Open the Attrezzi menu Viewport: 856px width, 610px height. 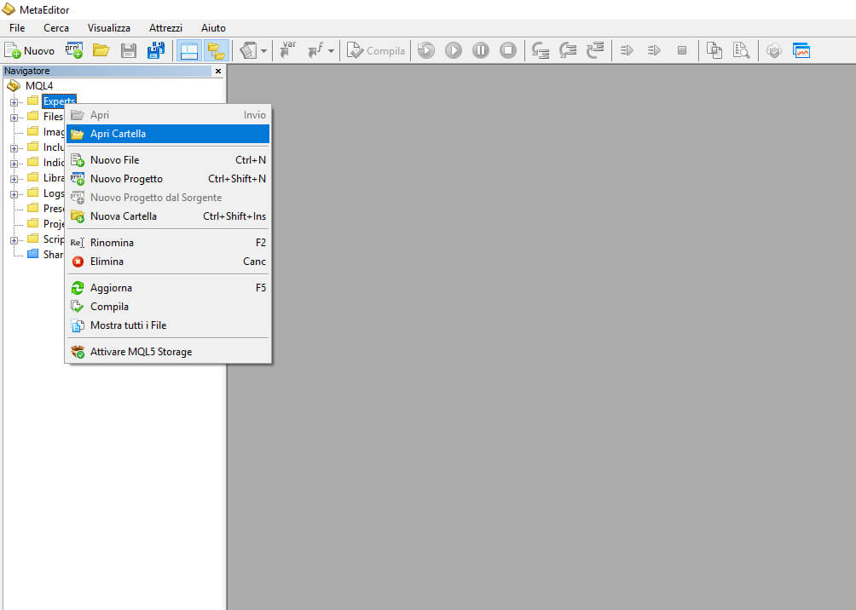tap(165, 28)
